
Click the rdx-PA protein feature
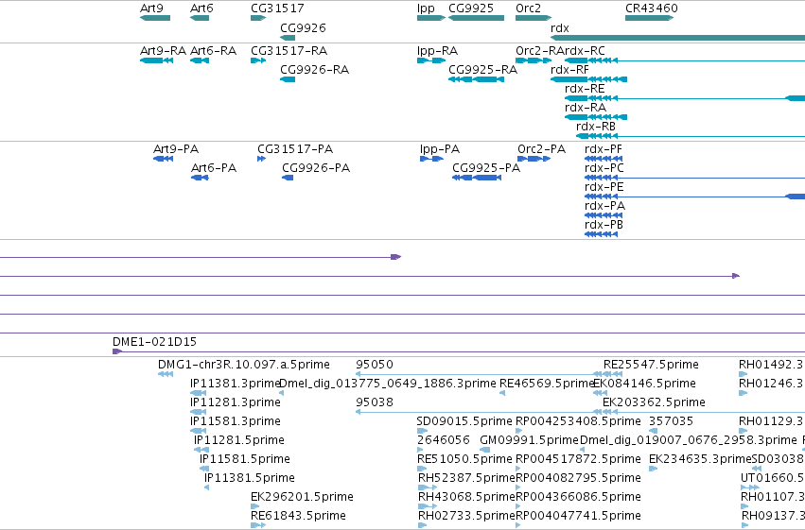coord(604,215)
